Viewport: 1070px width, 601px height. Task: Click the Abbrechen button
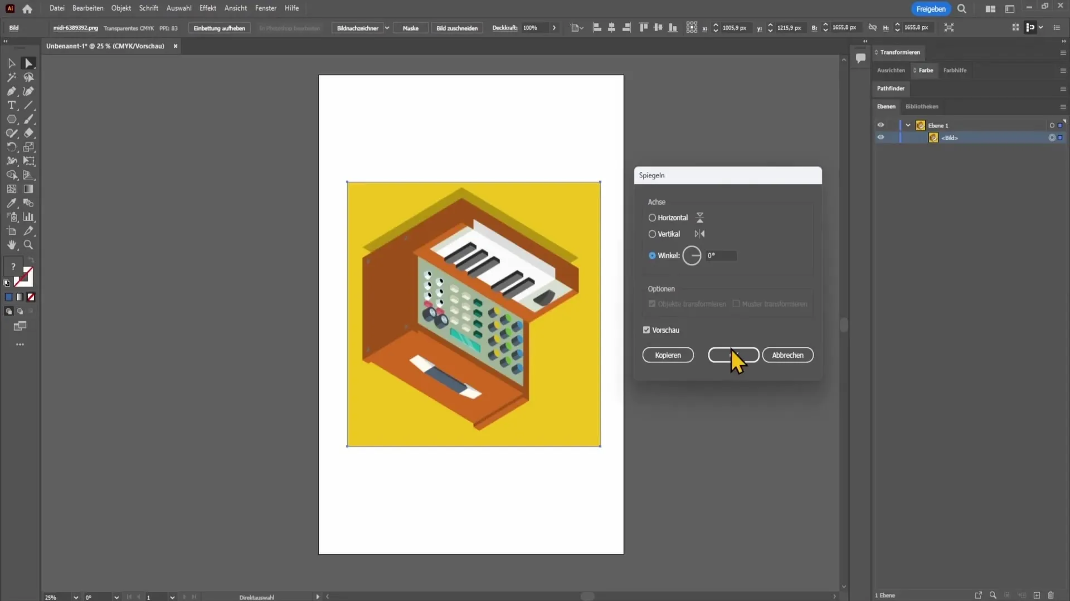coord(787,355)
